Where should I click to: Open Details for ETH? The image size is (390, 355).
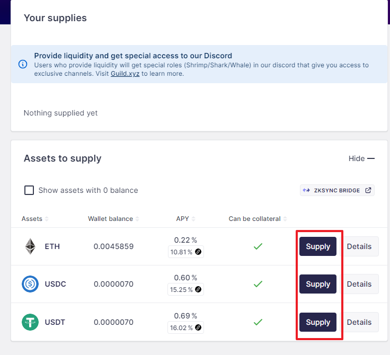359,246
